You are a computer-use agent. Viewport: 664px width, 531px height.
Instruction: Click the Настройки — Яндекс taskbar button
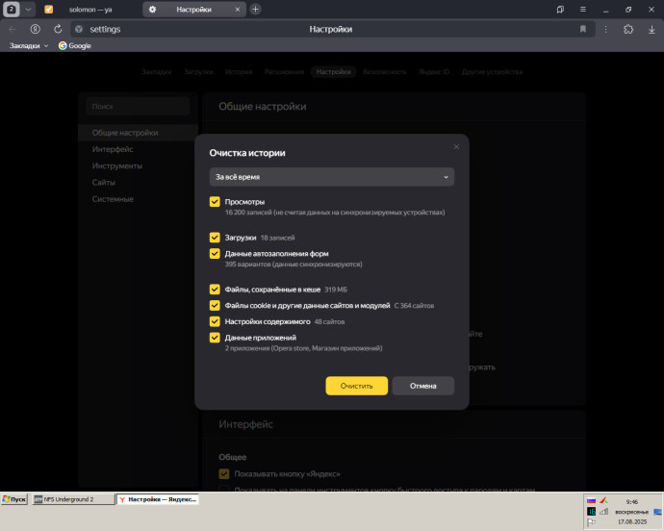(x=158, y=499)
